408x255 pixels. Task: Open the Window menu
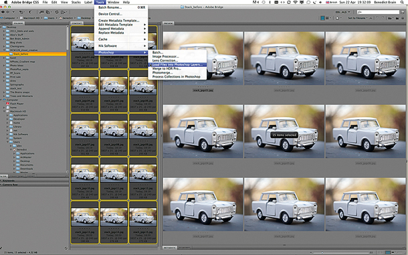(114, 2)
